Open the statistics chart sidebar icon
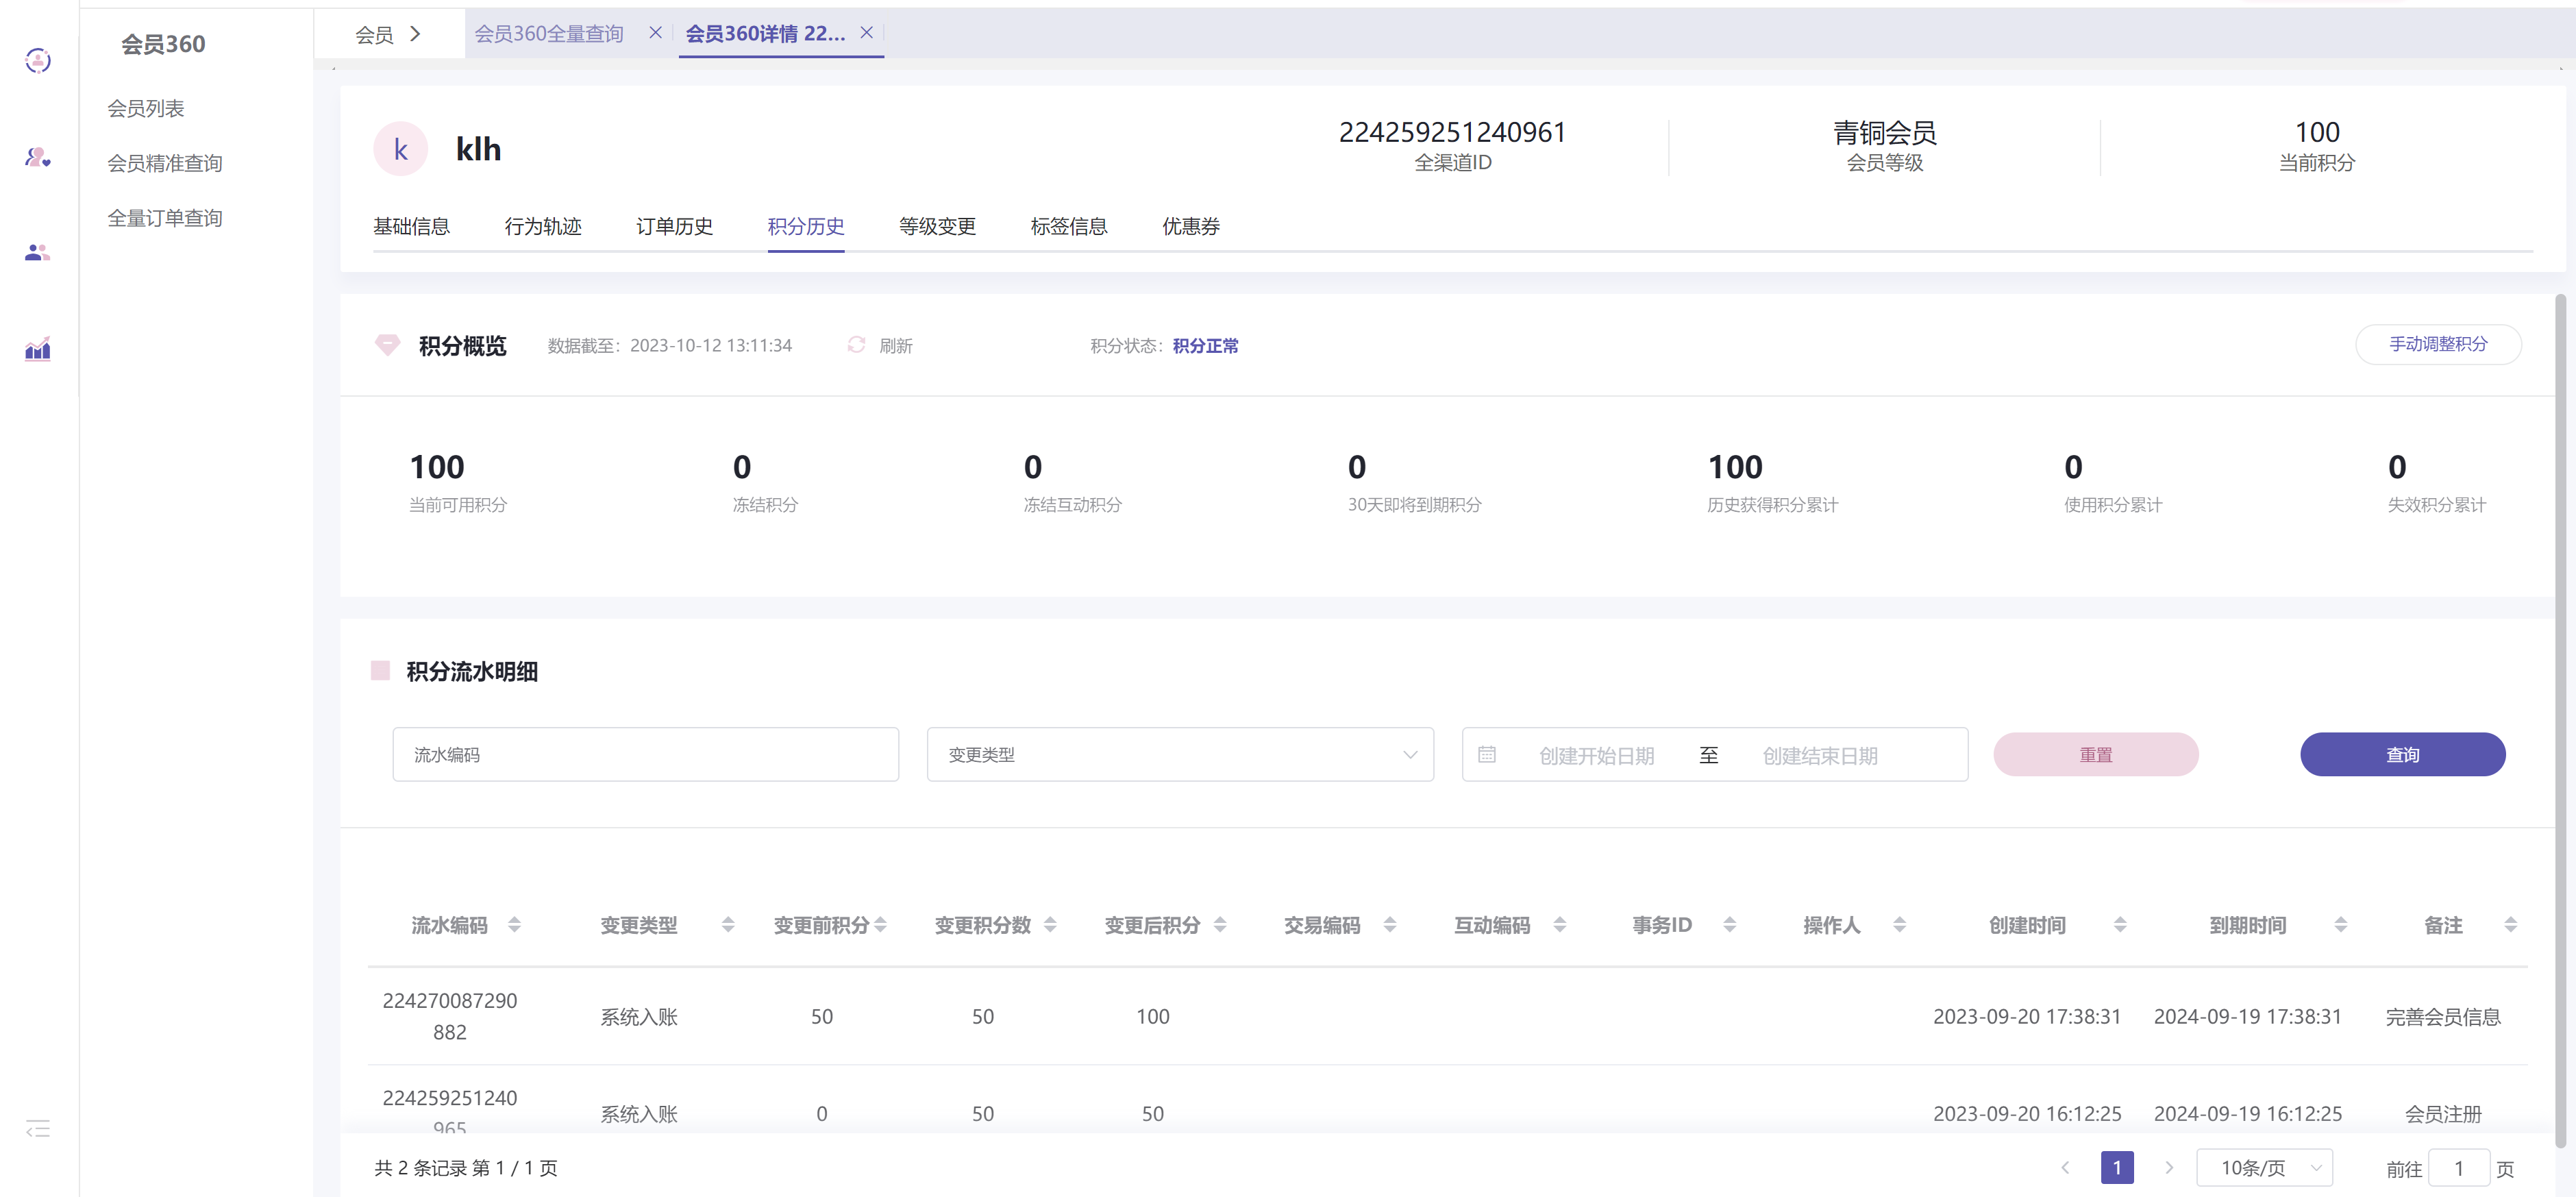The image size is (2576, 1197). point(38,349)
